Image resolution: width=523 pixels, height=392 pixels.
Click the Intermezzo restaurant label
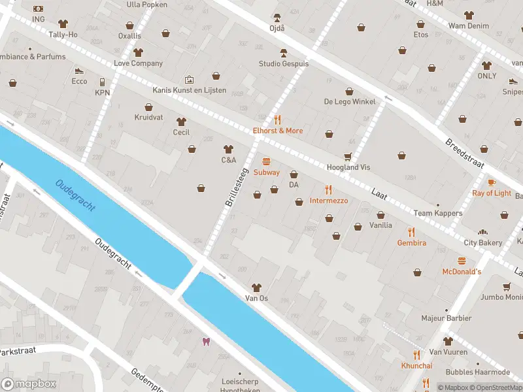[x=329, y=201]
